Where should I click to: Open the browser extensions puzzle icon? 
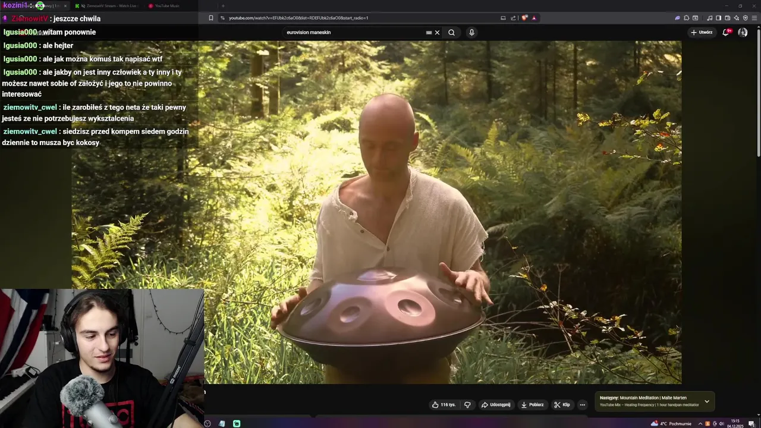coord(686,18)
